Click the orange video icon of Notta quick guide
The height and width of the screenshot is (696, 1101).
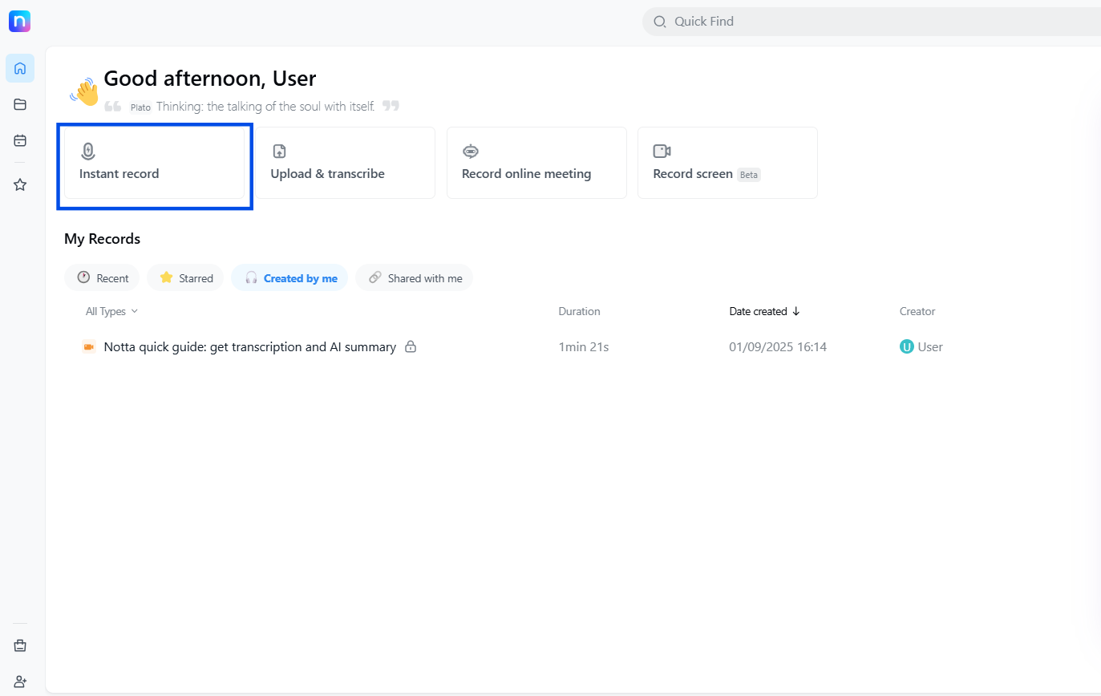89,346
